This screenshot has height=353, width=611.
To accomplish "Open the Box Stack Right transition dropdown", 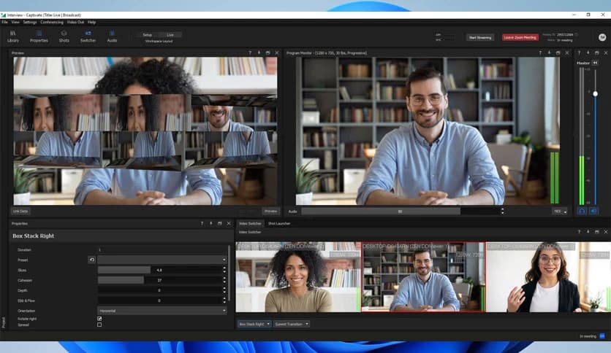I will point(254,324).
